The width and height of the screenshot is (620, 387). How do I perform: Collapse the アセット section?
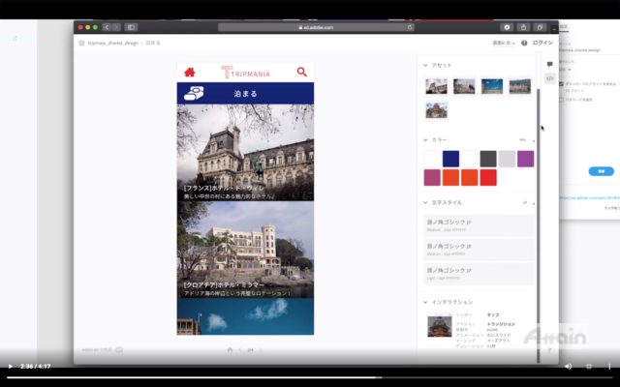tap(425, 65)
